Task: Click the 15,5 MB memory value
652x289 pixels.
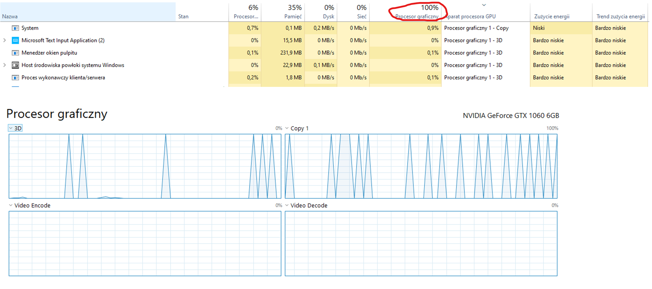Action: pyautogui.click(x=292, y=40)
